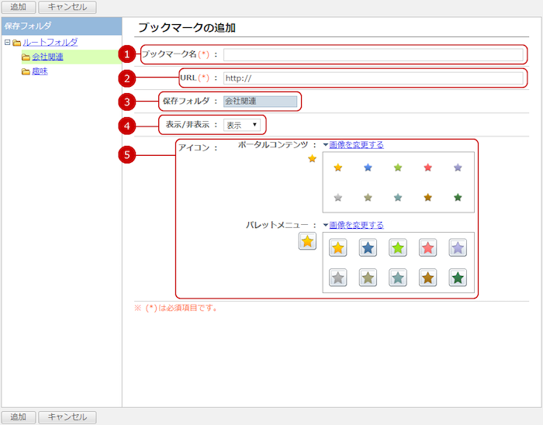Pick the pink star portal icon
This screenshot has width=543, height=425.
point(428,168)
